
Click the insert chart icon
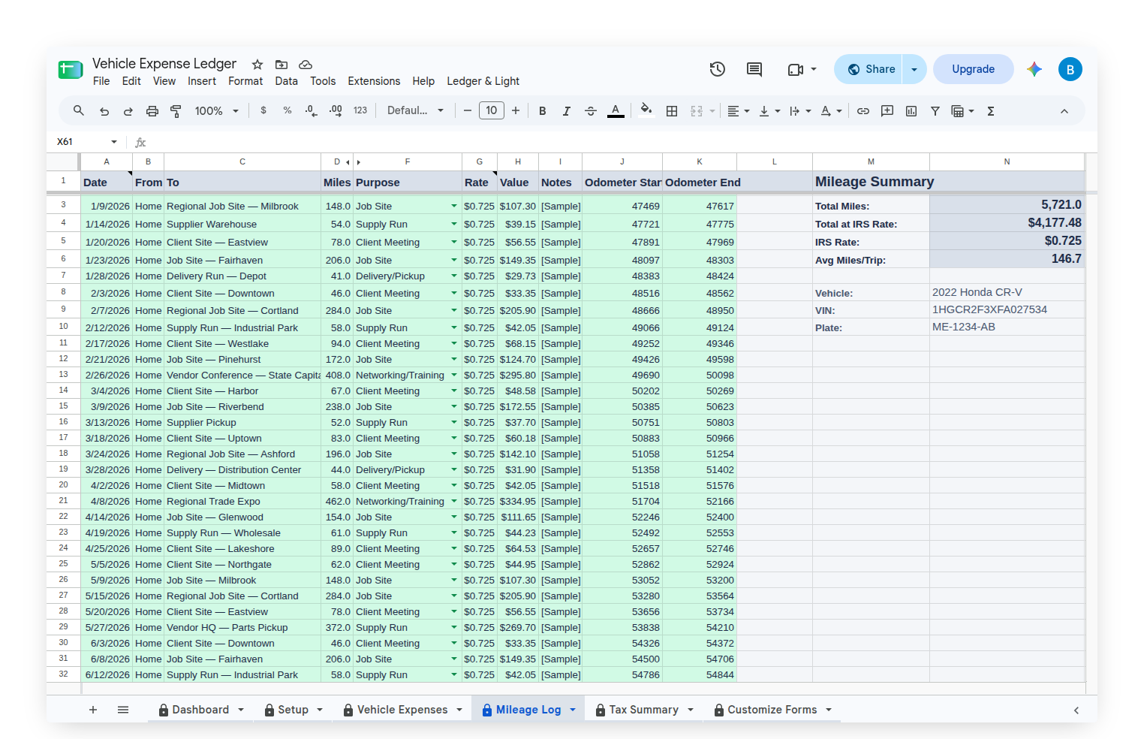pos(911,111)
